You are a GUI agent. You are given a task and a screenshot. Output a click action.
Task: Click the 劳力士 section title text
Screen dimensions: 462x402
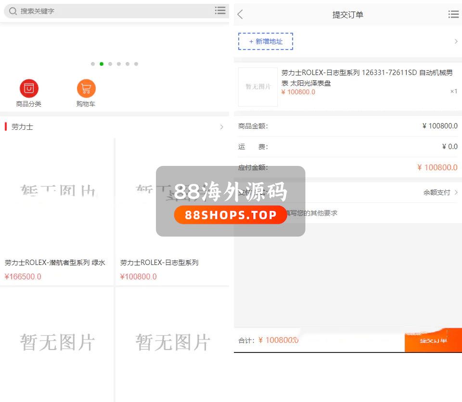pos(22,127)
